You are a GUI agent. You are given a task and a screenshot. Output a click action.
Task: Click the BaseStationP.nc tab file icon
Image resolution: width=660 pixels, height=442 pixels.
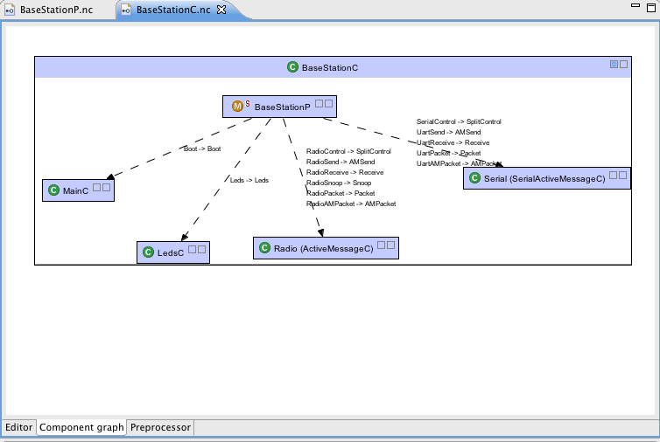tap(10, 10)
